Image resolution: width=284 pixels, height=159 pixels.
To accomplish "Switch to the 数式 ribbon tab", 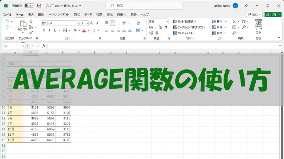I will [x=77, y=14].
